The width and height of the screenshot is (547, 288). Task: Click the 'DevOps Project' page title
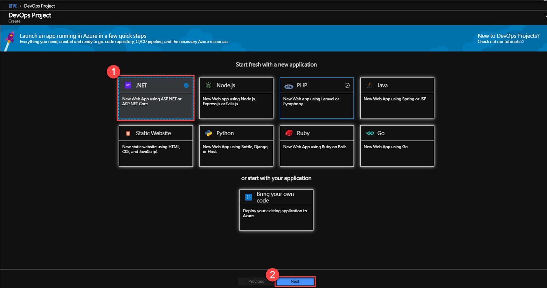click(x=30, y=15)
